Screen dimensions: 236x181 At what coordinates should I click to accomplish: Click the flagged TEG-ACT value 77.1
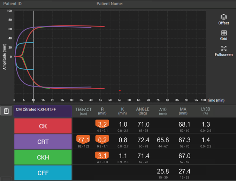pyautogui.click(x=83, y=140)
